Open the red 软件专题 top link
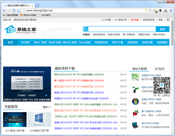The image size is (175, 136). tap(134, 20)
